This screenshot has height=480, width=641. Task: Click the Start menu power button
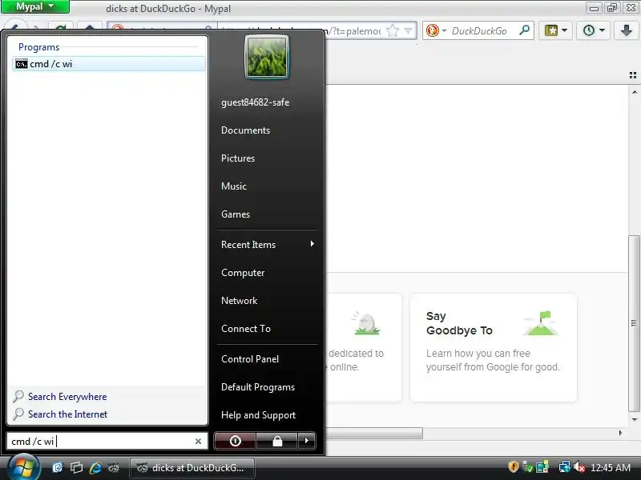(x=235, y=441)
